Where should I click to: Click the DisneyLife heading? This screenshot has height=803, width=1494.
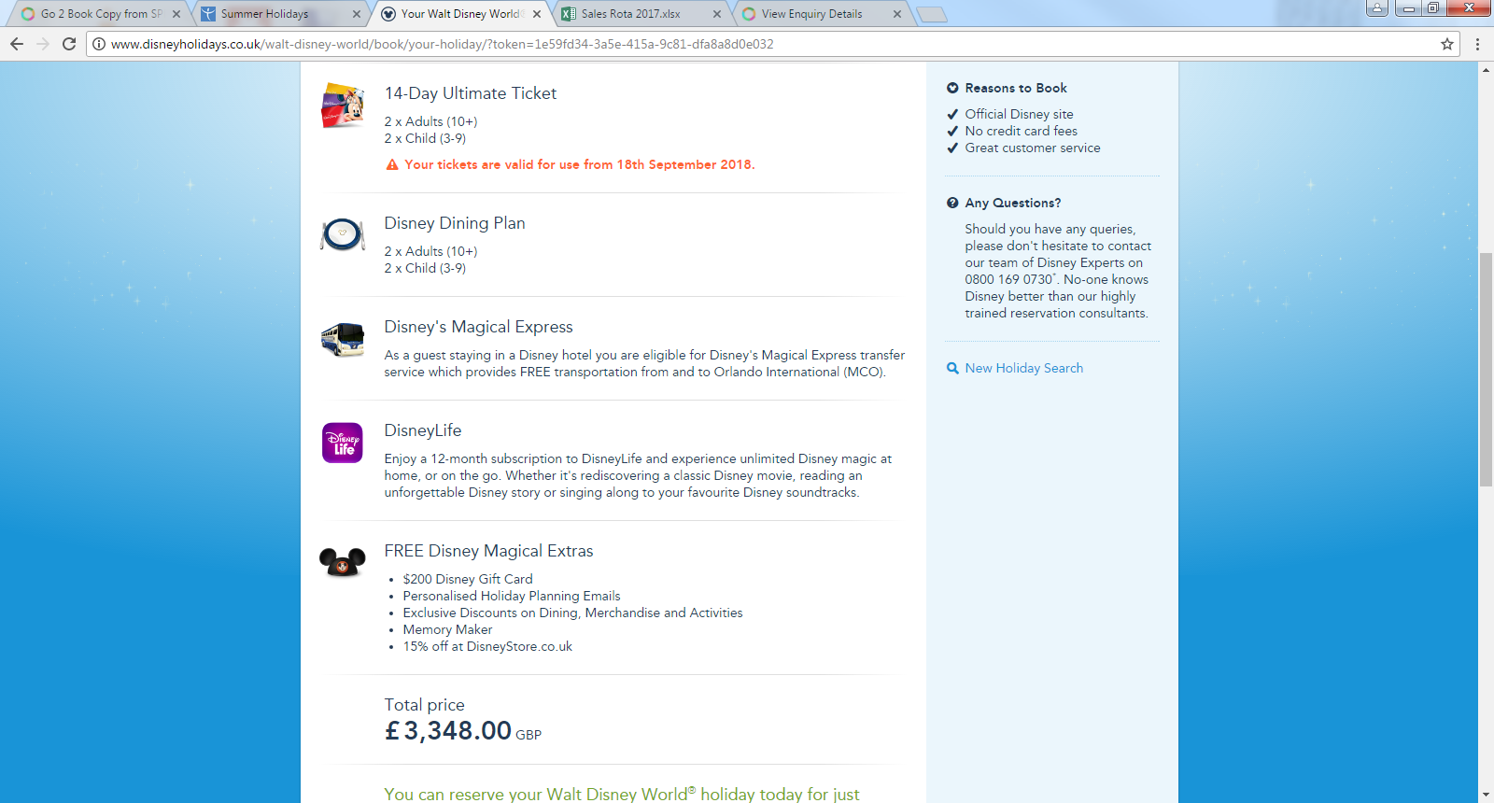pos(423,430)
